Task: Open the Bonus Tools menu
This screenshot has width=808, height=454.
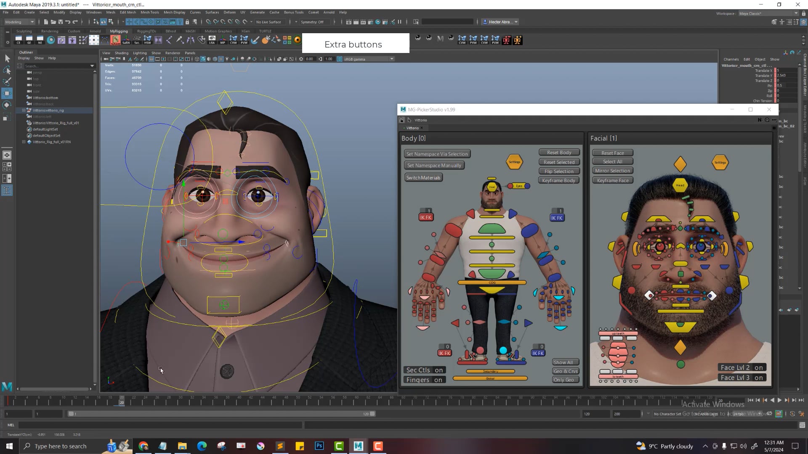Action: (293, 12)
